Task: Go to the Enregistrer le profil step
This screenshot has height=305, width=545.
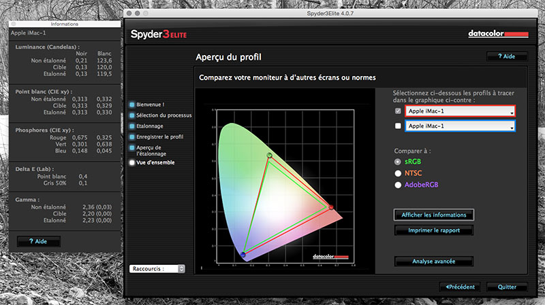Action: [x=159, y=137]
